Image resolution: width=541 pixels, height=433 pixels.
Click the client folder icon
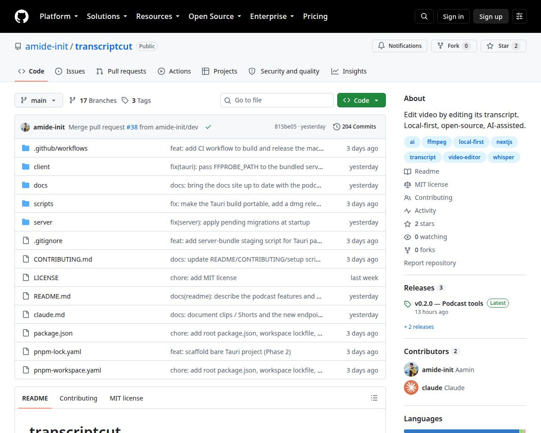26,167
